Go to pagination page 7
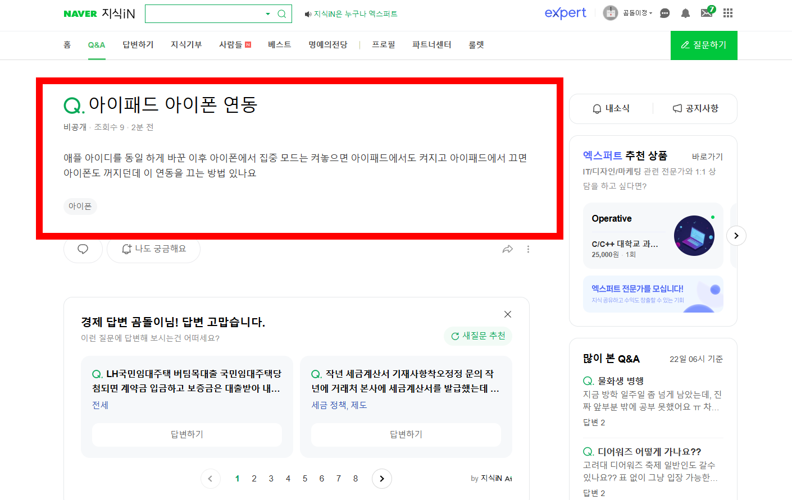The height and width of the screenshot is (500, 792). click(338, 479)
